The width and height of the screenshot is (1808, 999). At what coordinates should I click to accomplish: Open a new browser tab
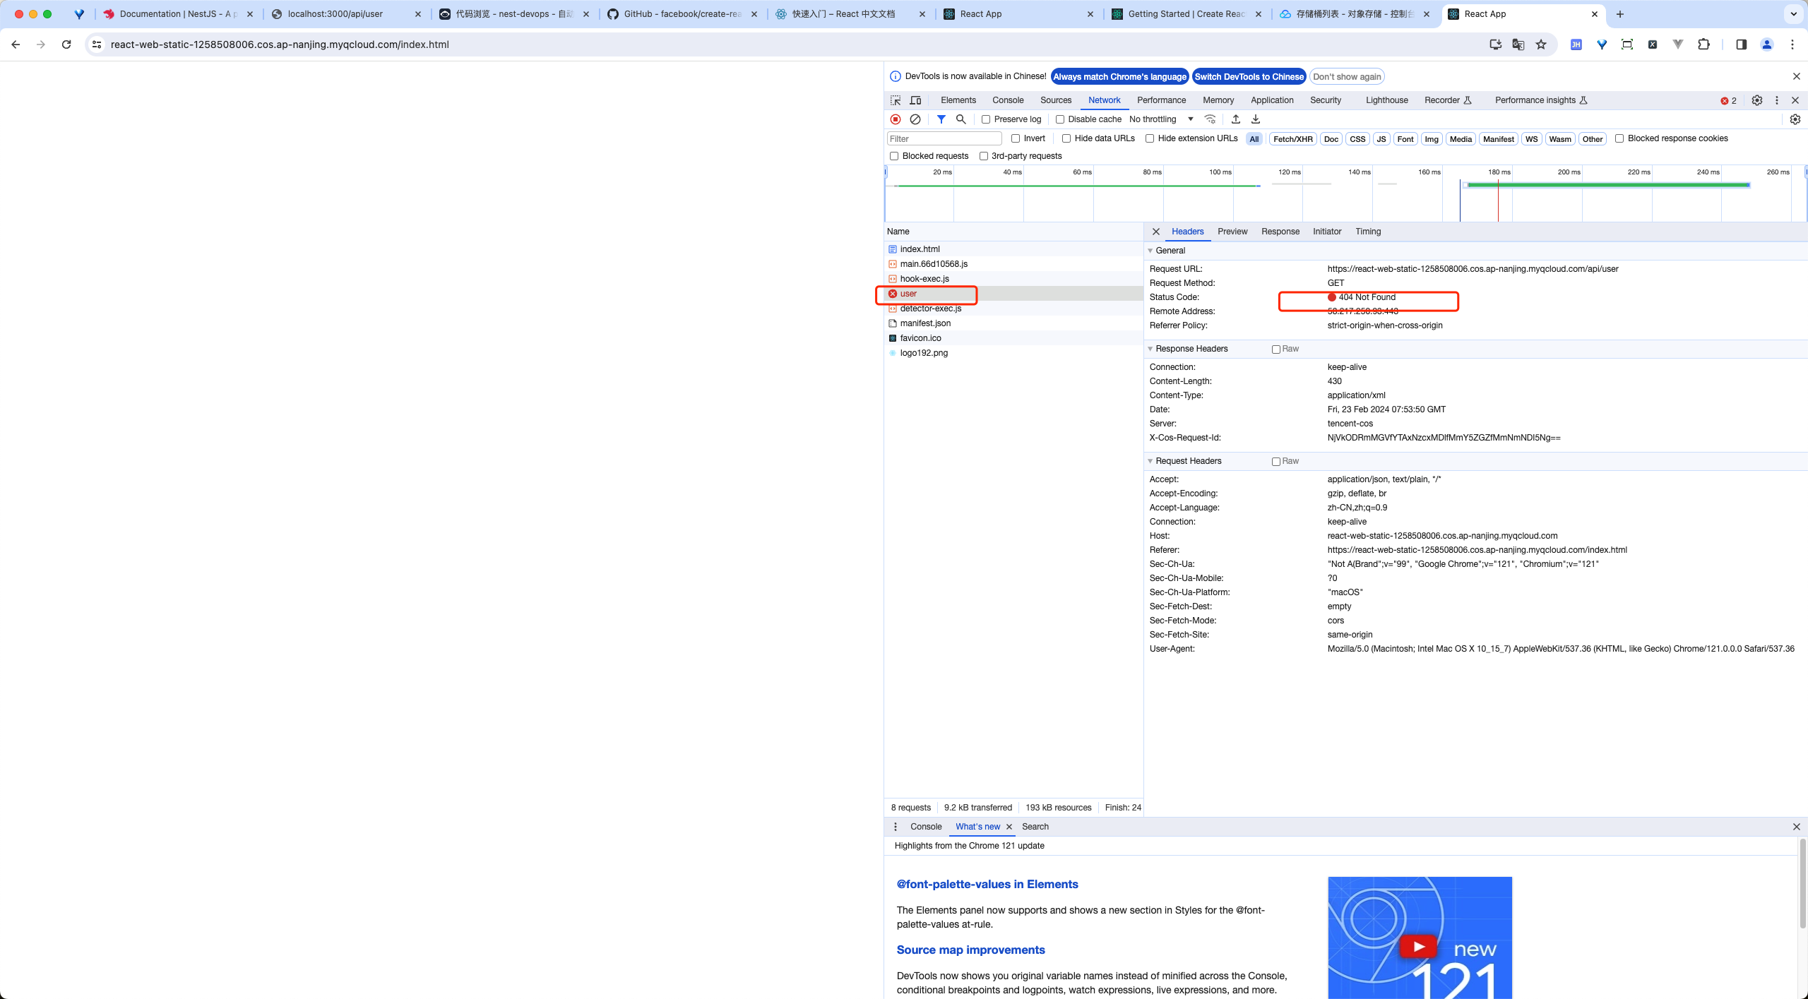[1620, 14]
